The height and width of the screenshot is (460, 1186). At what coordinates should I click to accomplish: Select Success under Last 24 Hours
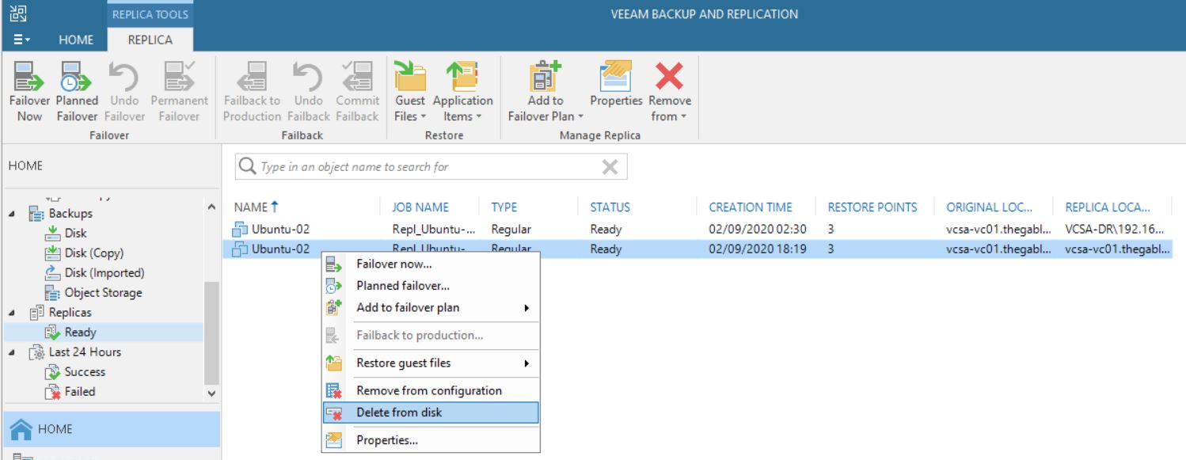85,371
